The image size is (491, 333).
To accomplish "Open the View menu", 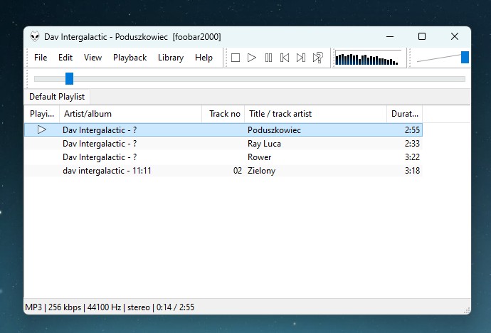I will pyautogui.click(x=93, y=58).
